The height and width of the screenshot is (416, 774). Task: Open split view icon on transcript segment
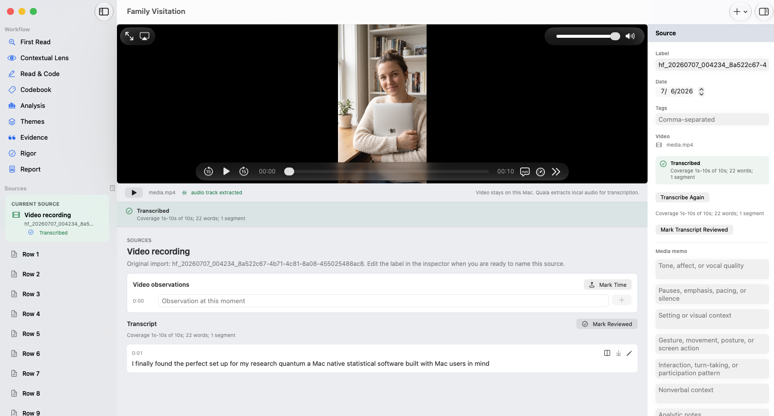pos(607,353)
